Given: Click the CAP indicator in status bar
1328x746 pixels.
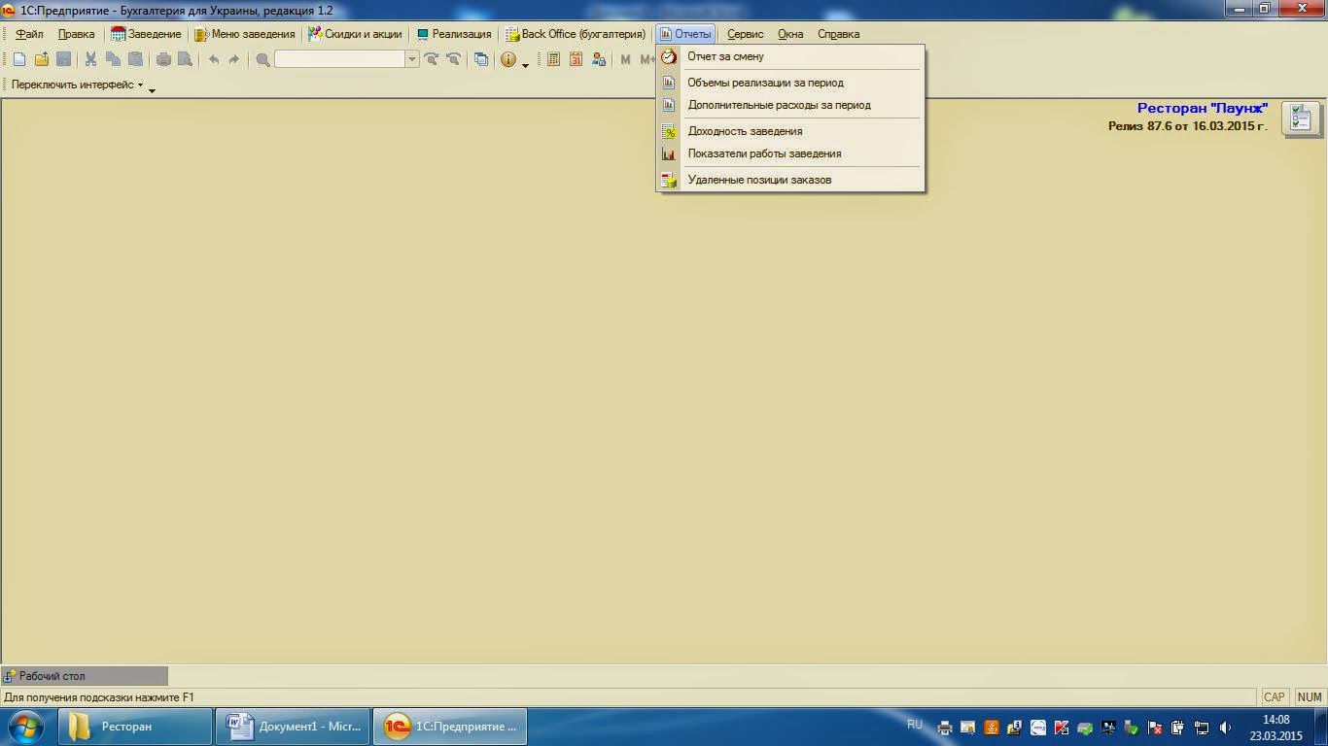Looking at the screenshot, I should tap(1274, 697).
